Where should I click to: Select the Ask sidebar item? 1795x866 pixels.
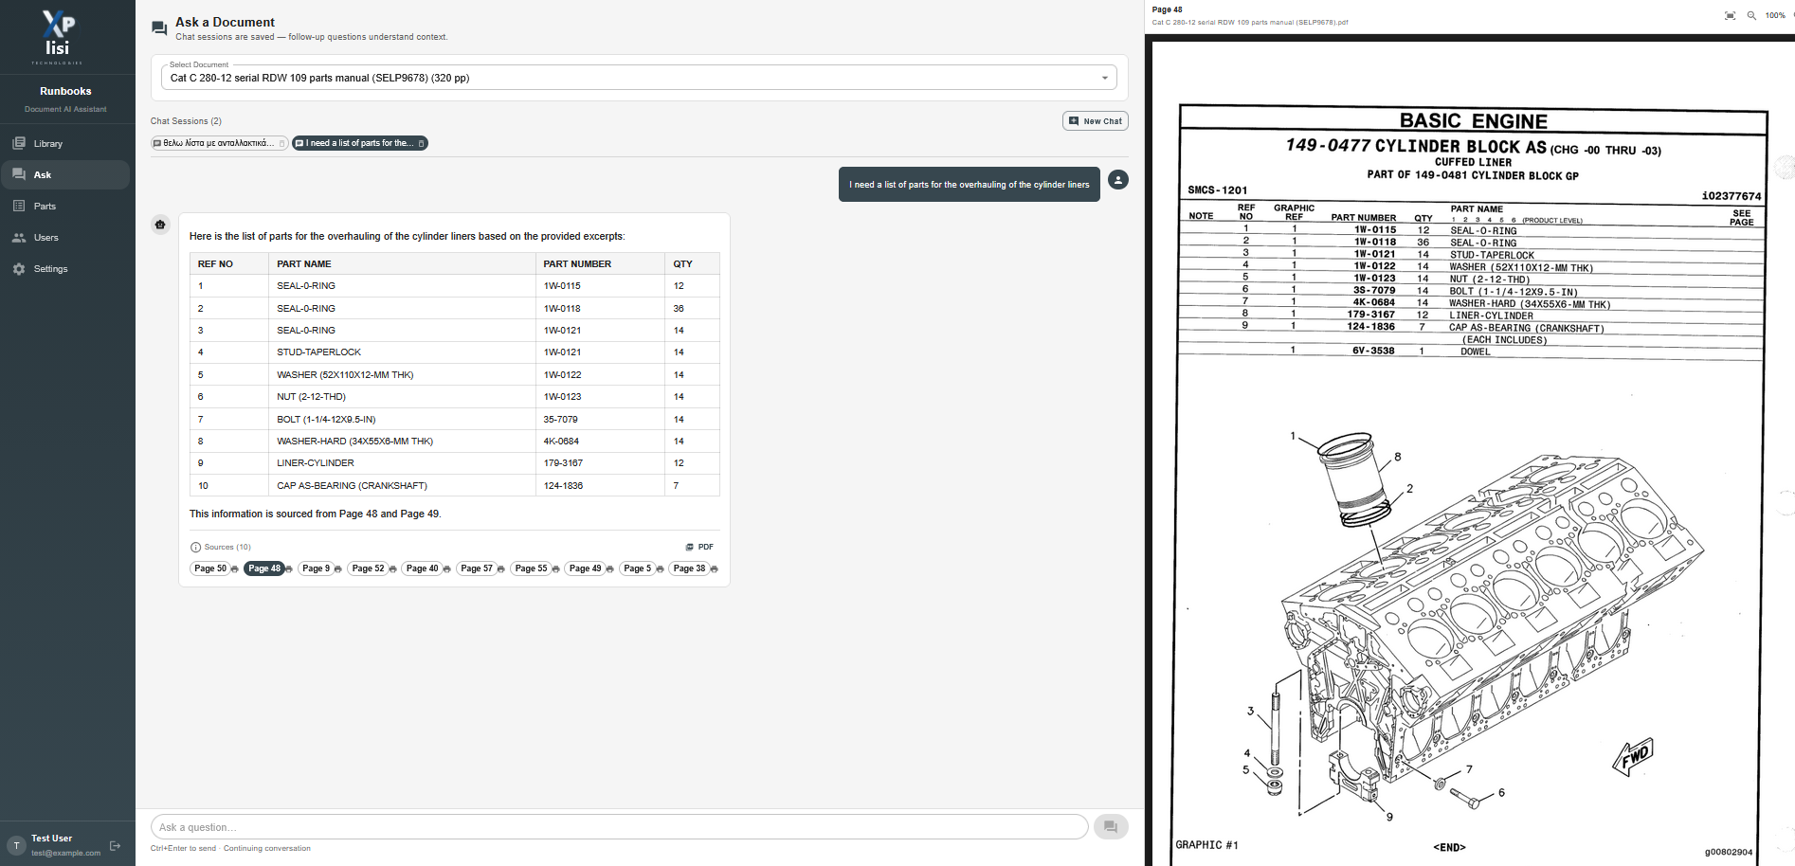pos(65,175)
